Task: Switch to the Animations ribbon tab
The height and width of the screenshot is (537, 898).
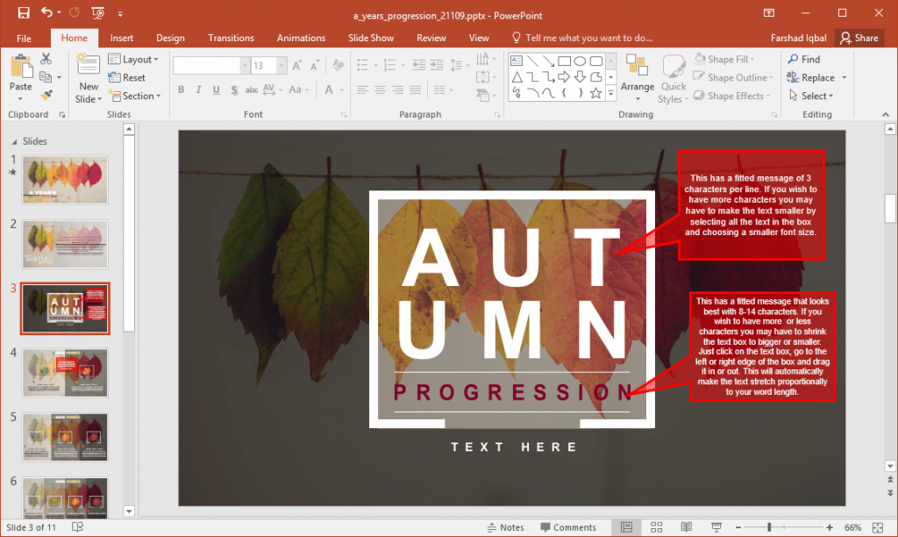Action: tap(301, 38)
